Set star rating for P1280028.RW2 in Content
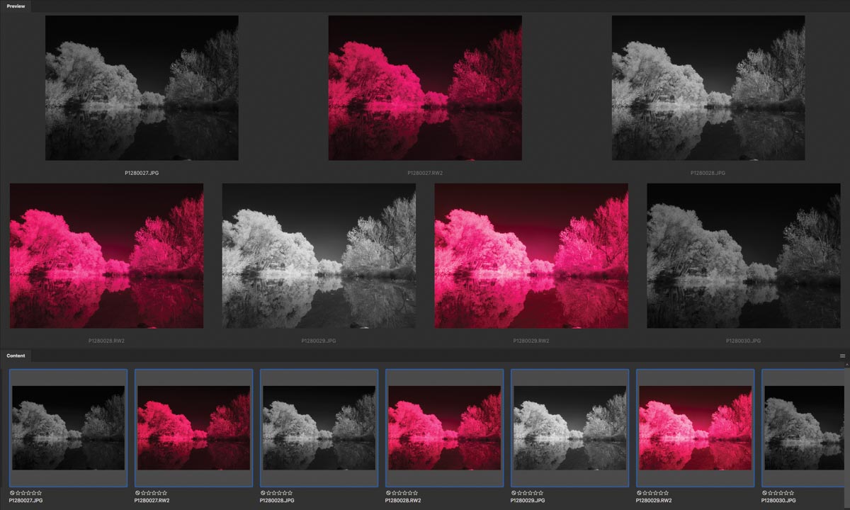 405,493
